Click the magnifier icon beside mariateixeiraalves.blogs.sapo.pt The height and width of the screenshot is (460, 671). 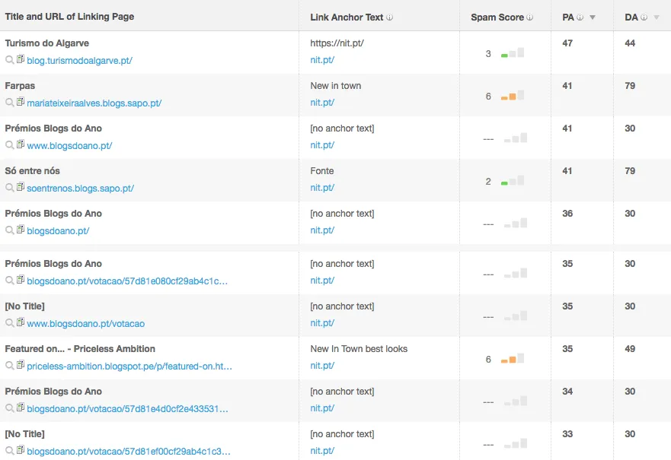[x=9, y=103]
